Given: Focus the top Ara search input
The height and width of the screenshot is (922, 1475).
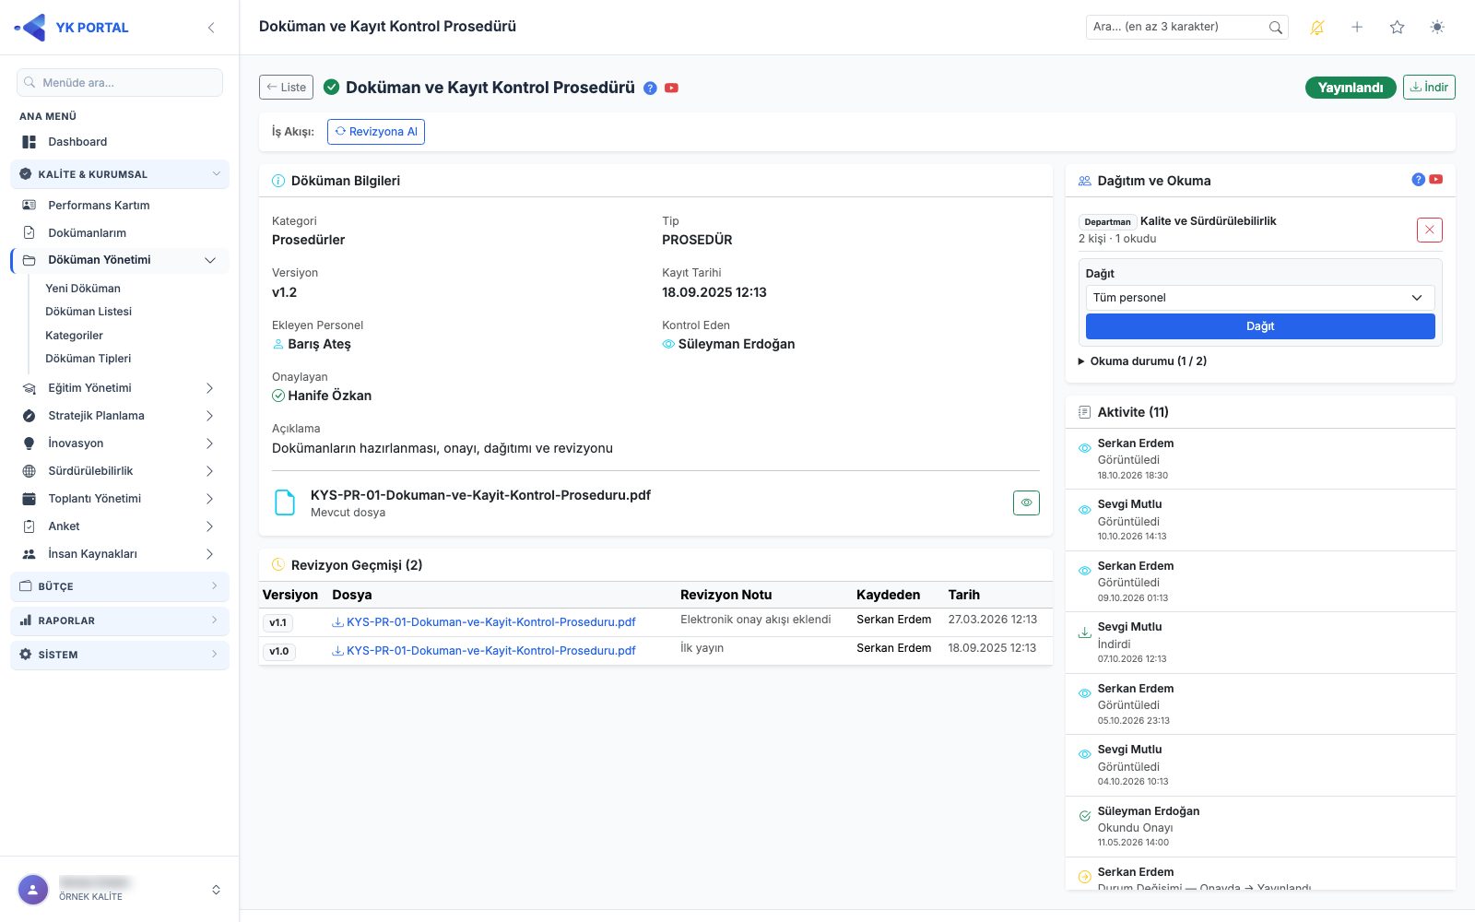Looking at the screenshot, I should pyautogui.click(x=1176, y=28).
